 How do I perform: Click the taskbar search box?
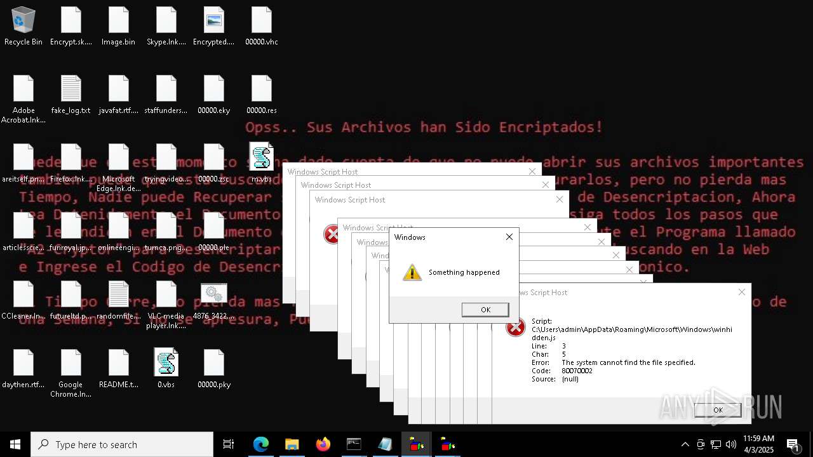(122, 444)
